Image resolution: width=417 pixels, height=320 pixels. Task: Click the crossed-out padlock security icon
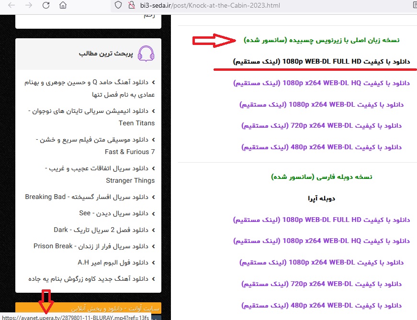[131, 5]
